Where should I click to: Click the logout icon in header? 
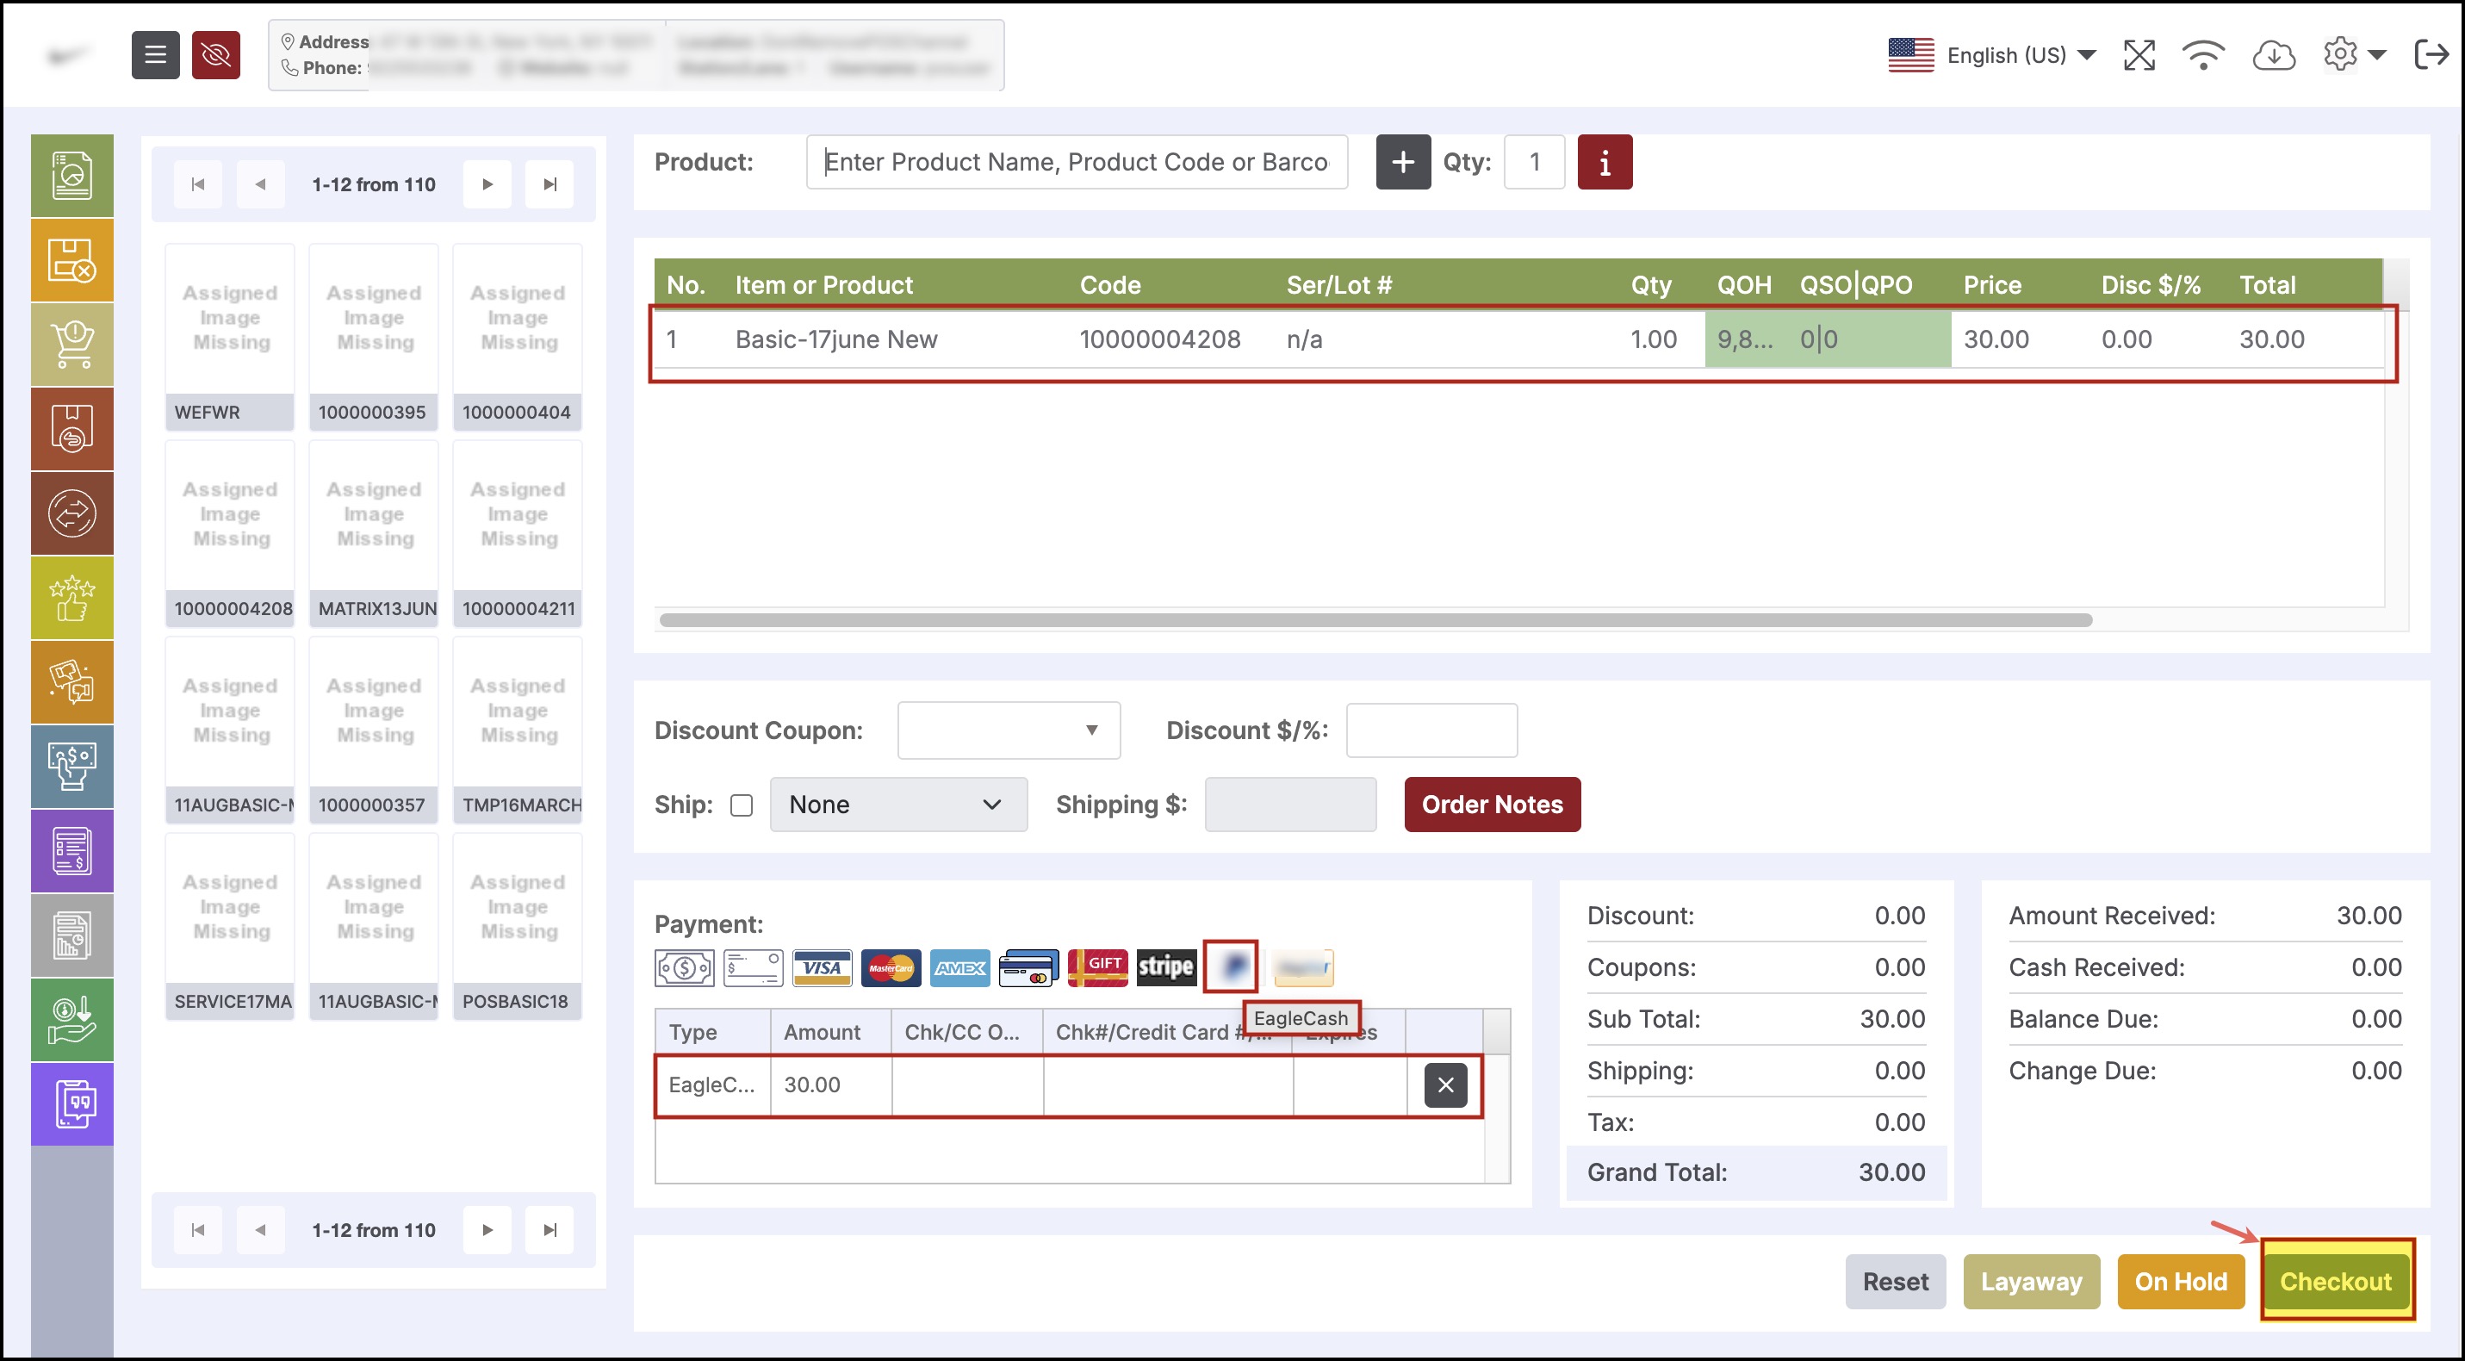coord(2431,55)
